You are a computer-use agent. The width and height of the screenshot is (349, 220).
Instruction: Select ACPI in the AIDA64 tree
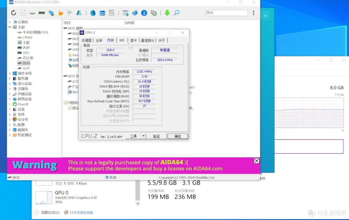tap(26, 68)
